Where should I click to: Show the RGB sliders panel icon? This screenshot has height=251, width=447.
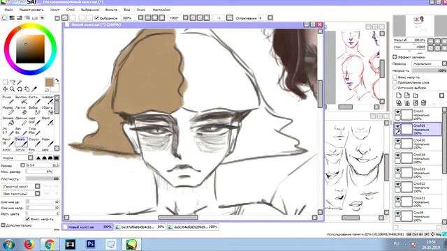pyautogui.click(x=12, y=18)
